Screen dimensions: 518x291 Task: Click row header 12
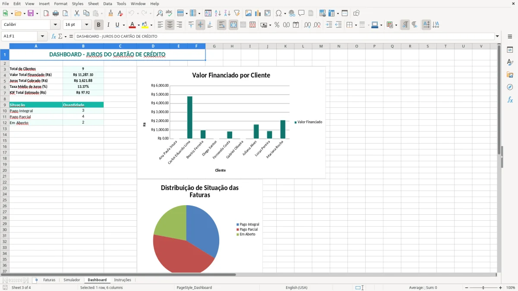coord(5,123)
